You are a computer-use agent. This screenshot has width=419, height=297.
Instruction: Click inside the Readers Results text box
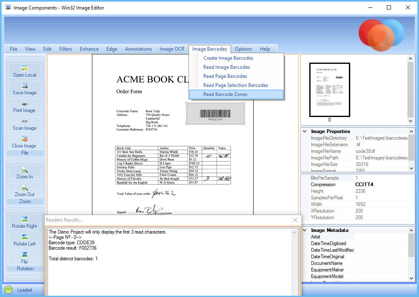[169, 262]
